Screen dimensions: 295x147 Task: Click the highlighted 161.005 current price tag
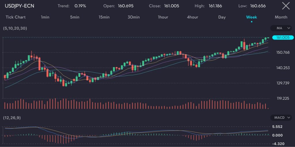pyautogui.click(x=283, y=38)
